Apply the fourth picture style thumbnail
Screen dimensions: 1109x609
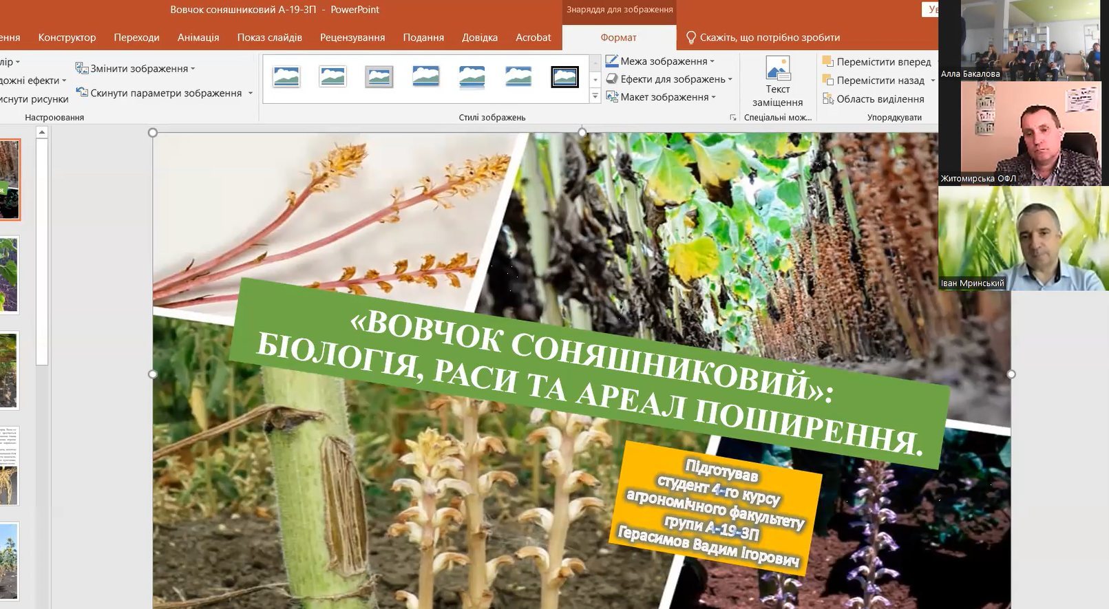425,76
